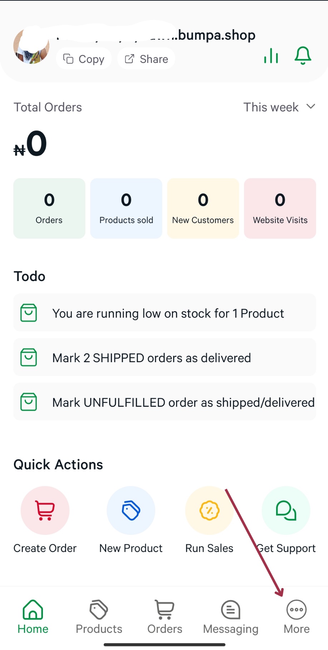Open Mark UNFULFILLED order todo item
The width and height of the screenshot is (328, 650).
[x=165, y=402]
